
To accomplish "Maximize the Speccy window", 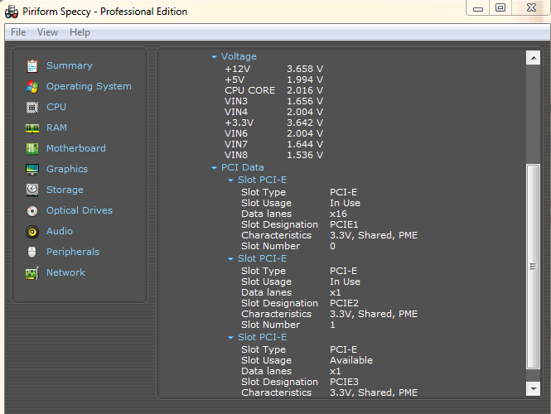I will point(500,8).
